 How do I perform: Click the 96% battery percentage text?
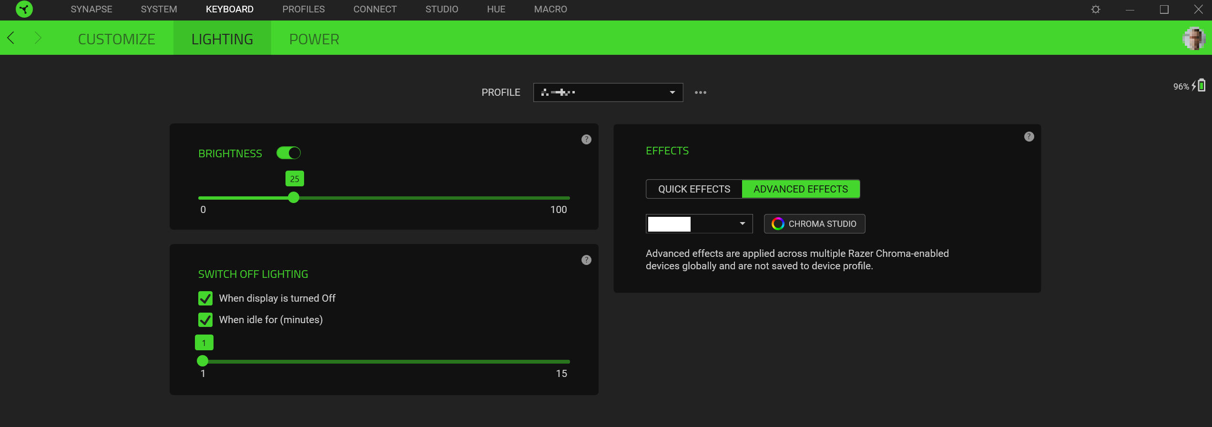1181,87
